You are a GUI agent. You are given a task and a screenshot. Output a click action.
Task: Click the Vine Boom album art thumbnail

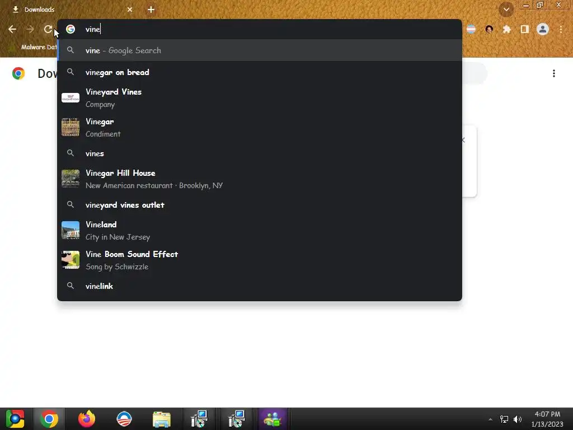pos(71,260)
